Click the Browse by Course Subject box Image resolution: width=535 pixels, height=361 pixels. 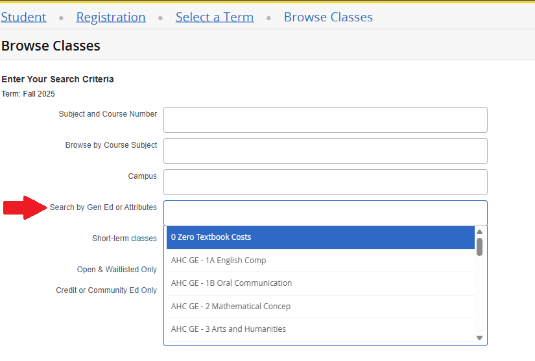(325, 151)
